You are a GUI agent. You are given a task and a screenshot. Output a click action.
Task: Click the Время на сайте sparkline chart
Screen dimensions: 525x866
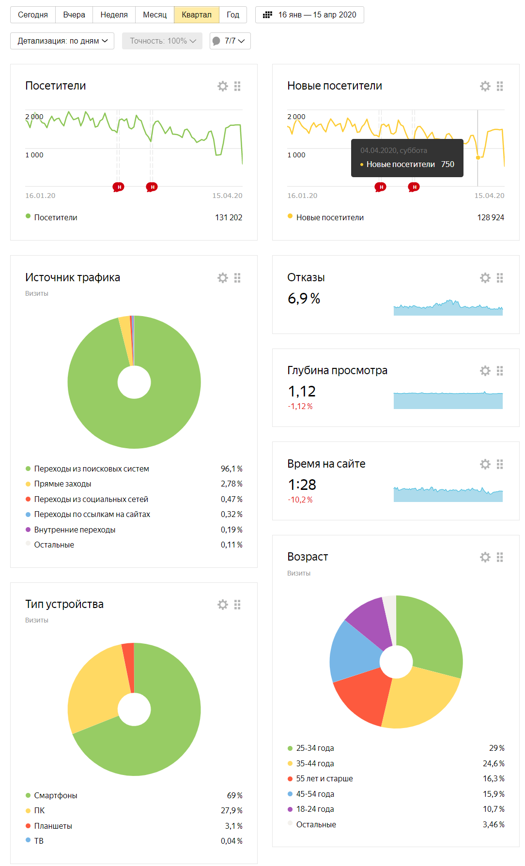tap(448, 494)
